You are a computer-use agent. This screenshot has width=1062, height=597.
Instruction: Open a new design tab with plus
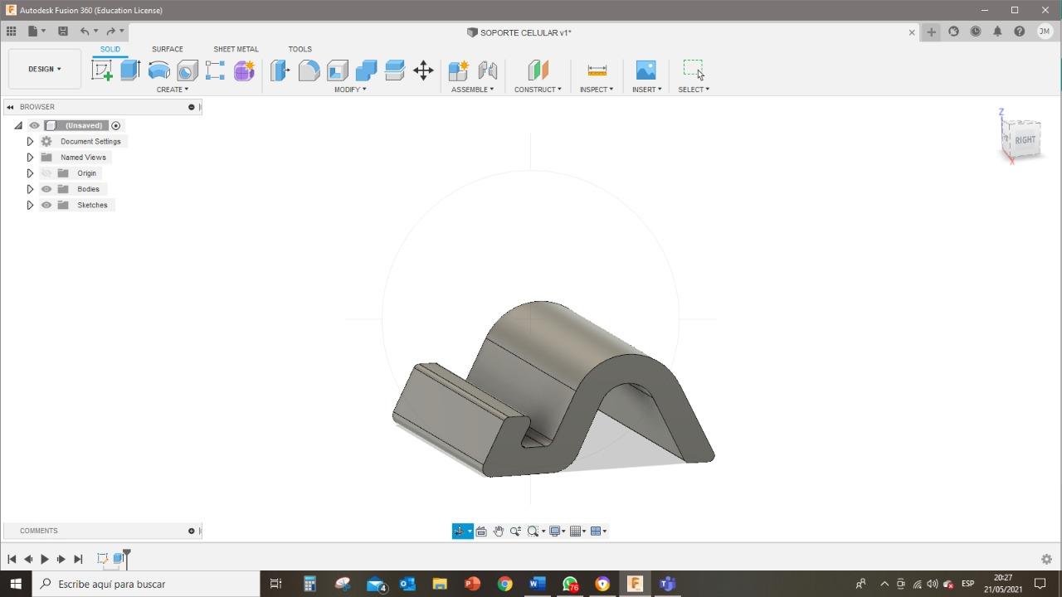coord(931,32)
